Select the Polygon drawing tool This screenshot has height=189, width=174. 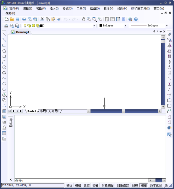tap(4, 51)
